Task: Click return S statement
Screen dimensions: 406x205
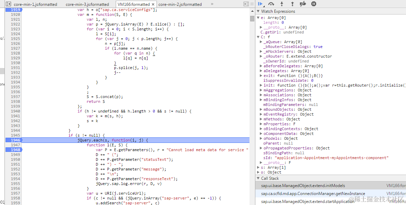Action: coord(96,101)
